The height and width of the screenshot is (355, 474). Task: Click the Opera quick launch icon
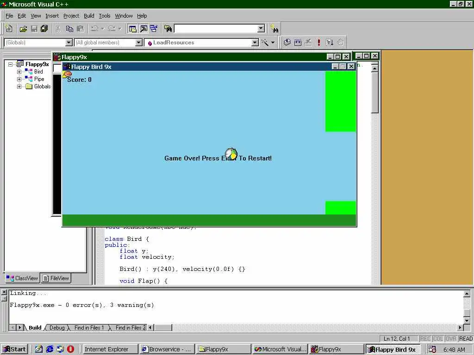point(70,349)
